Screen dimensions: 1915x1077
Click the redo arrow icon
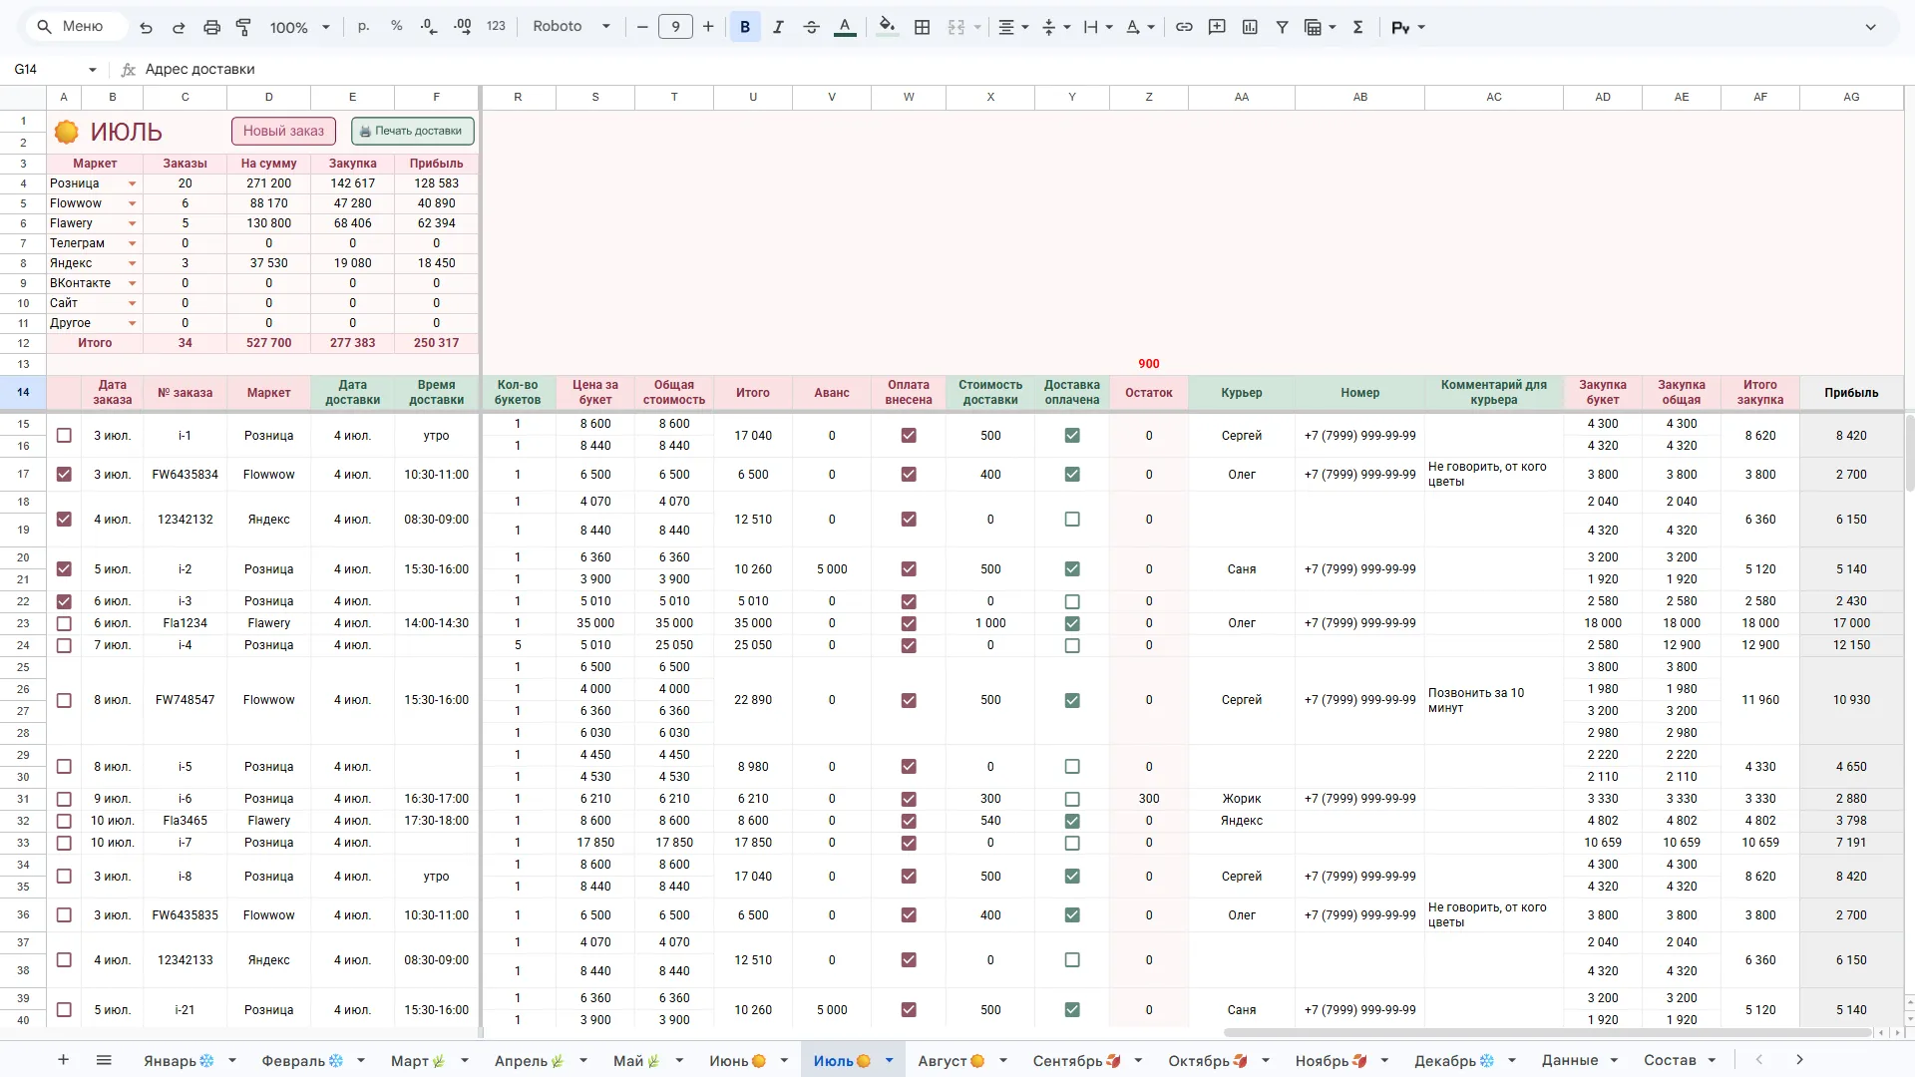179,27
